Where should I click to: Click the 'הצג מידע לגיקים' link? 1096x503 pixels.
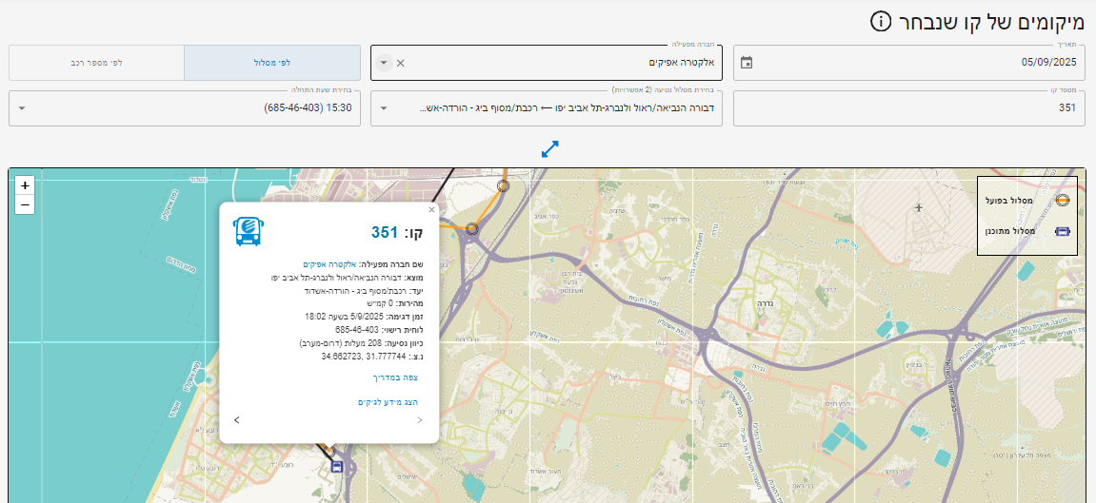(x=388, y=402)
